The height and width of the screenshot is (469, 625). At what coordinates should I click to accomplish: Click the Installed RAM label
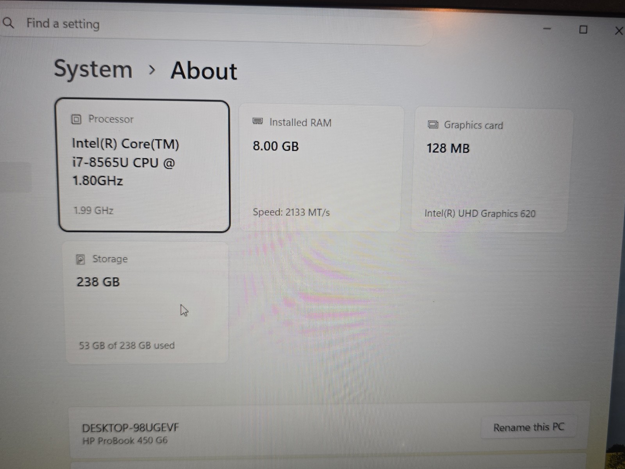(x=300, y=122)
